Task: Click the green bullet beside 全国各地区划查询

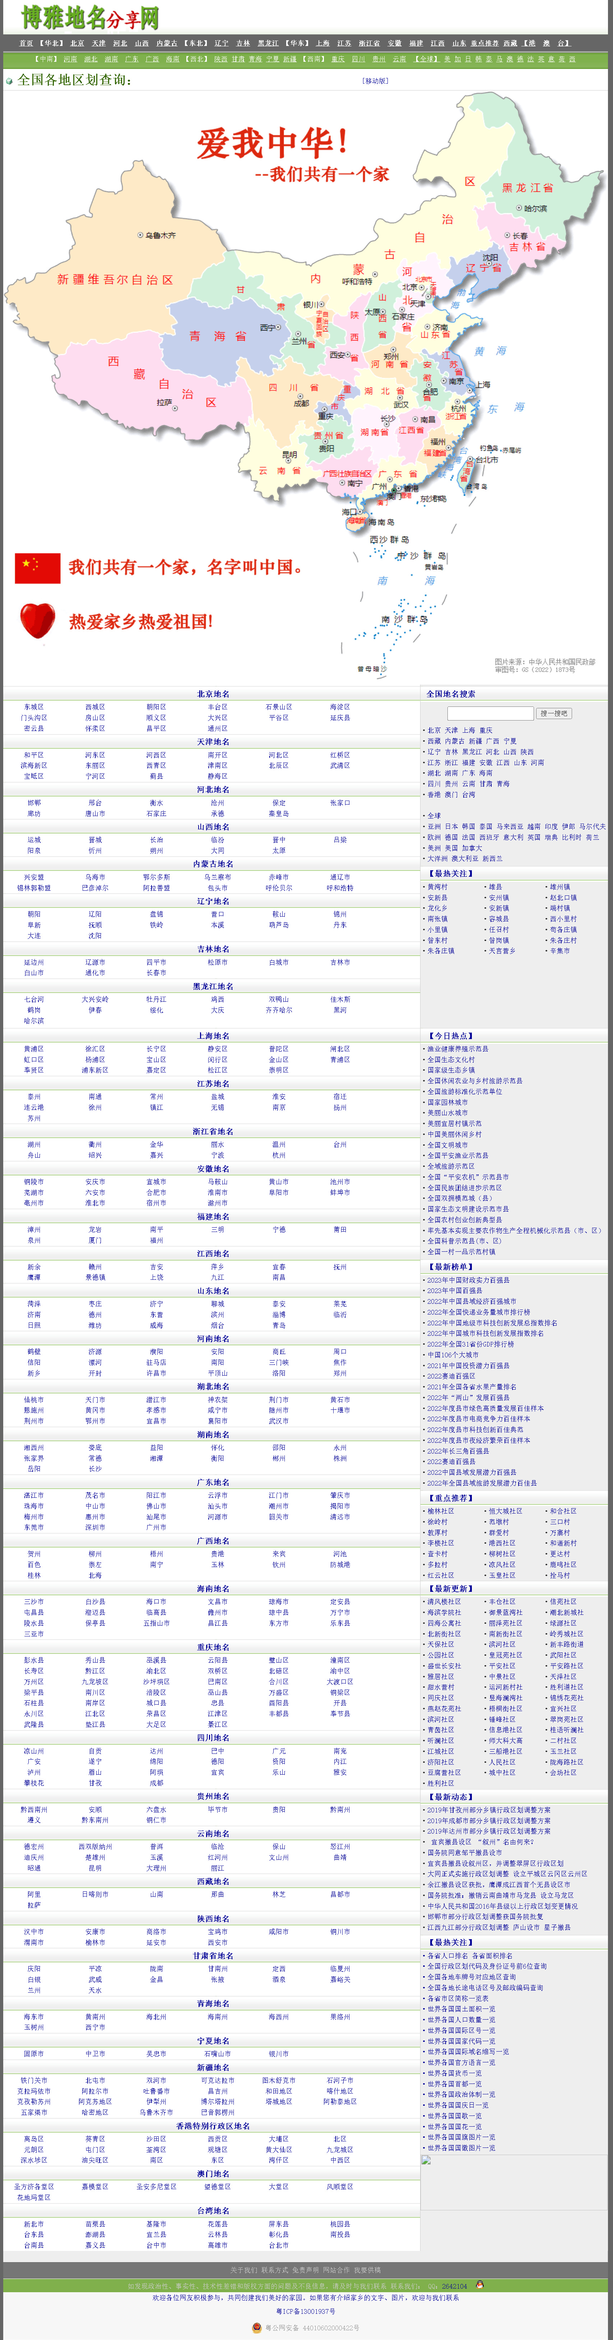Action: [9, 81]
